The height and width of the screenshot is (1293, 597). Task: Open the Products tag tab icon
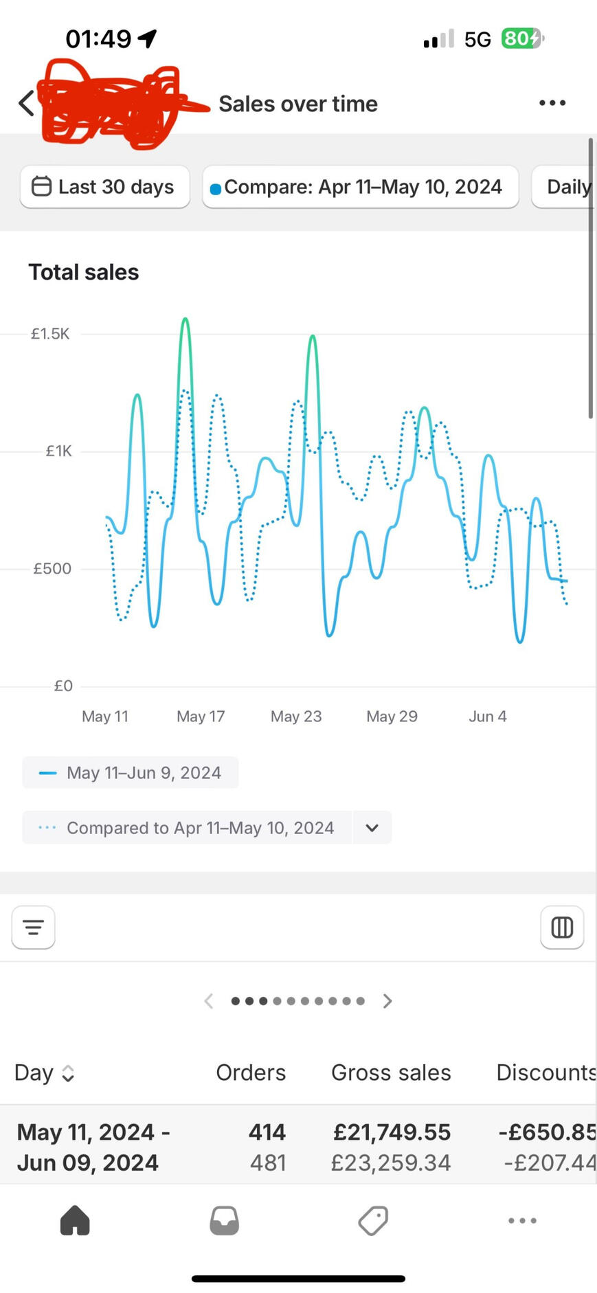coord(373,1221)
